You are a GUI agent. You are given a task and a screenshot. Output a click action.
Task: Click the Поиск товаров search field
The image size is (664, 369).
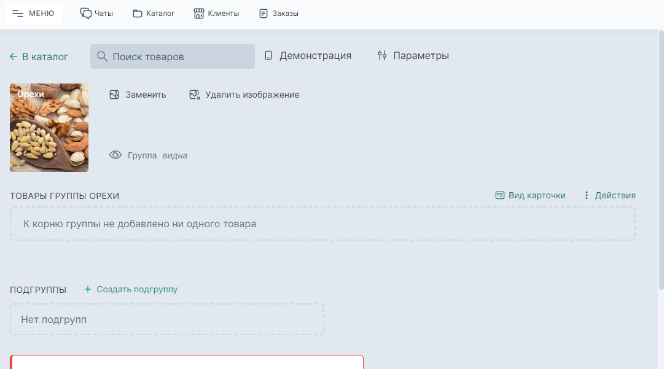(172, 56)
